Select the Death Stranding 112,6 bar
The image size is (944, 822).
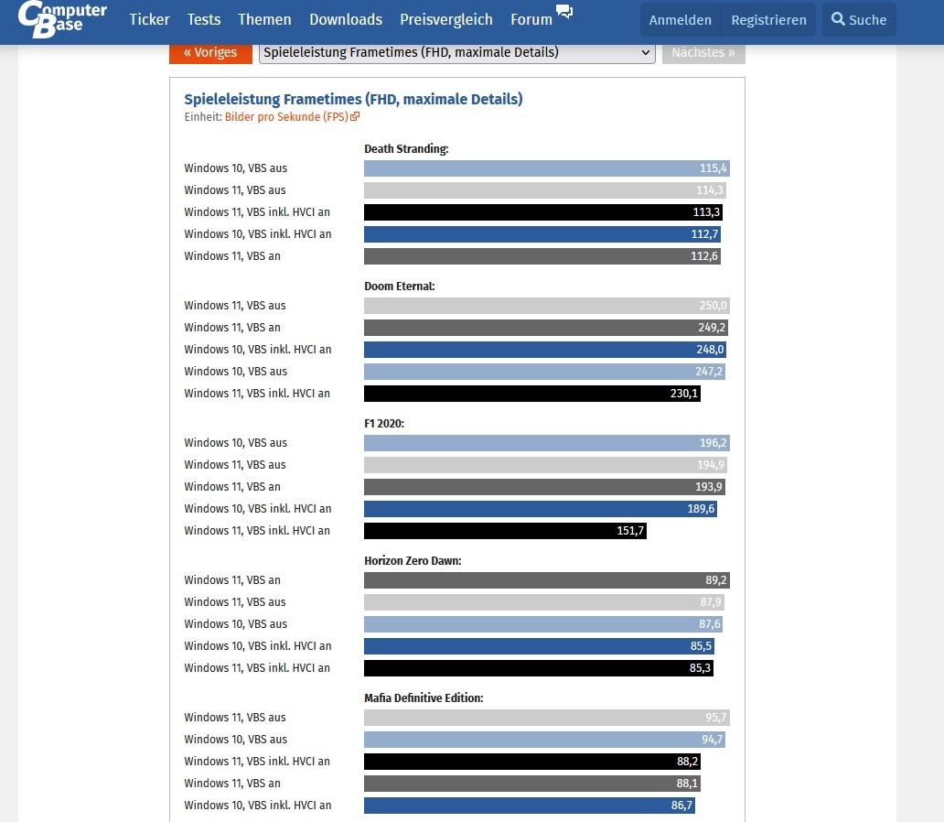click(542, 256)
